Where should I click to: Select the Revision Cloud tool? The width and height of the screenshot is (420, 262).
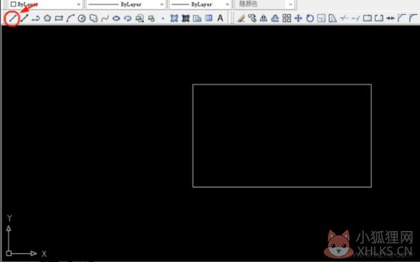(93, 19)
